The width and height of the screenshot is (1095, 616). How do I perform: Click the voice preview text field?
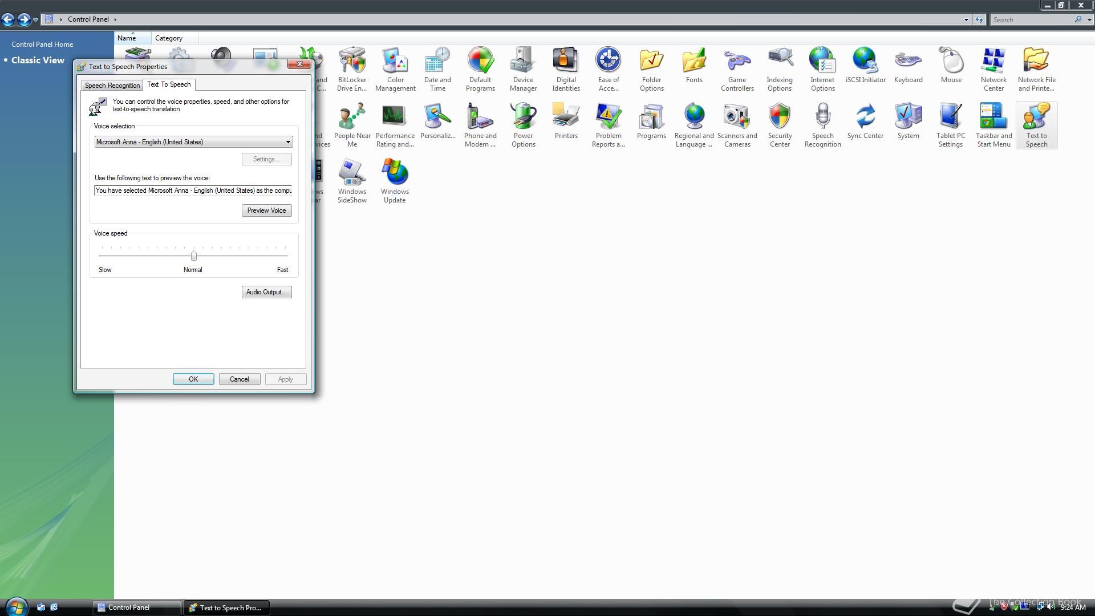[193, 191]
